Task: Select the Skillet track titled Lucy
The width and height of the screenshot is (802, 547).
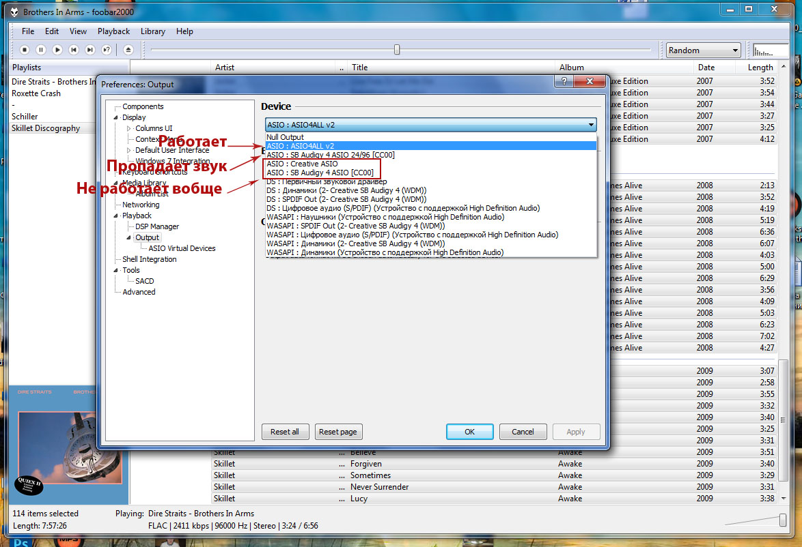Action: pyautogui.click(x=494, y=499)
